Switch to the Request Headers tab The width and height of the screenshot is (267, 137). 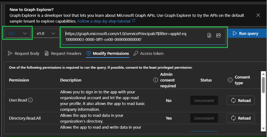(63, 53)
